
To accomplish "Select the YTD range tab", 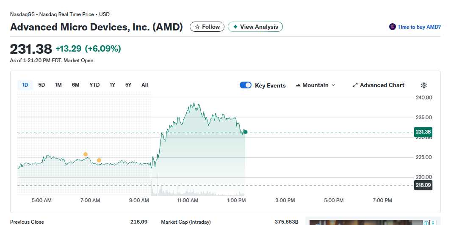I will point(94,85).
